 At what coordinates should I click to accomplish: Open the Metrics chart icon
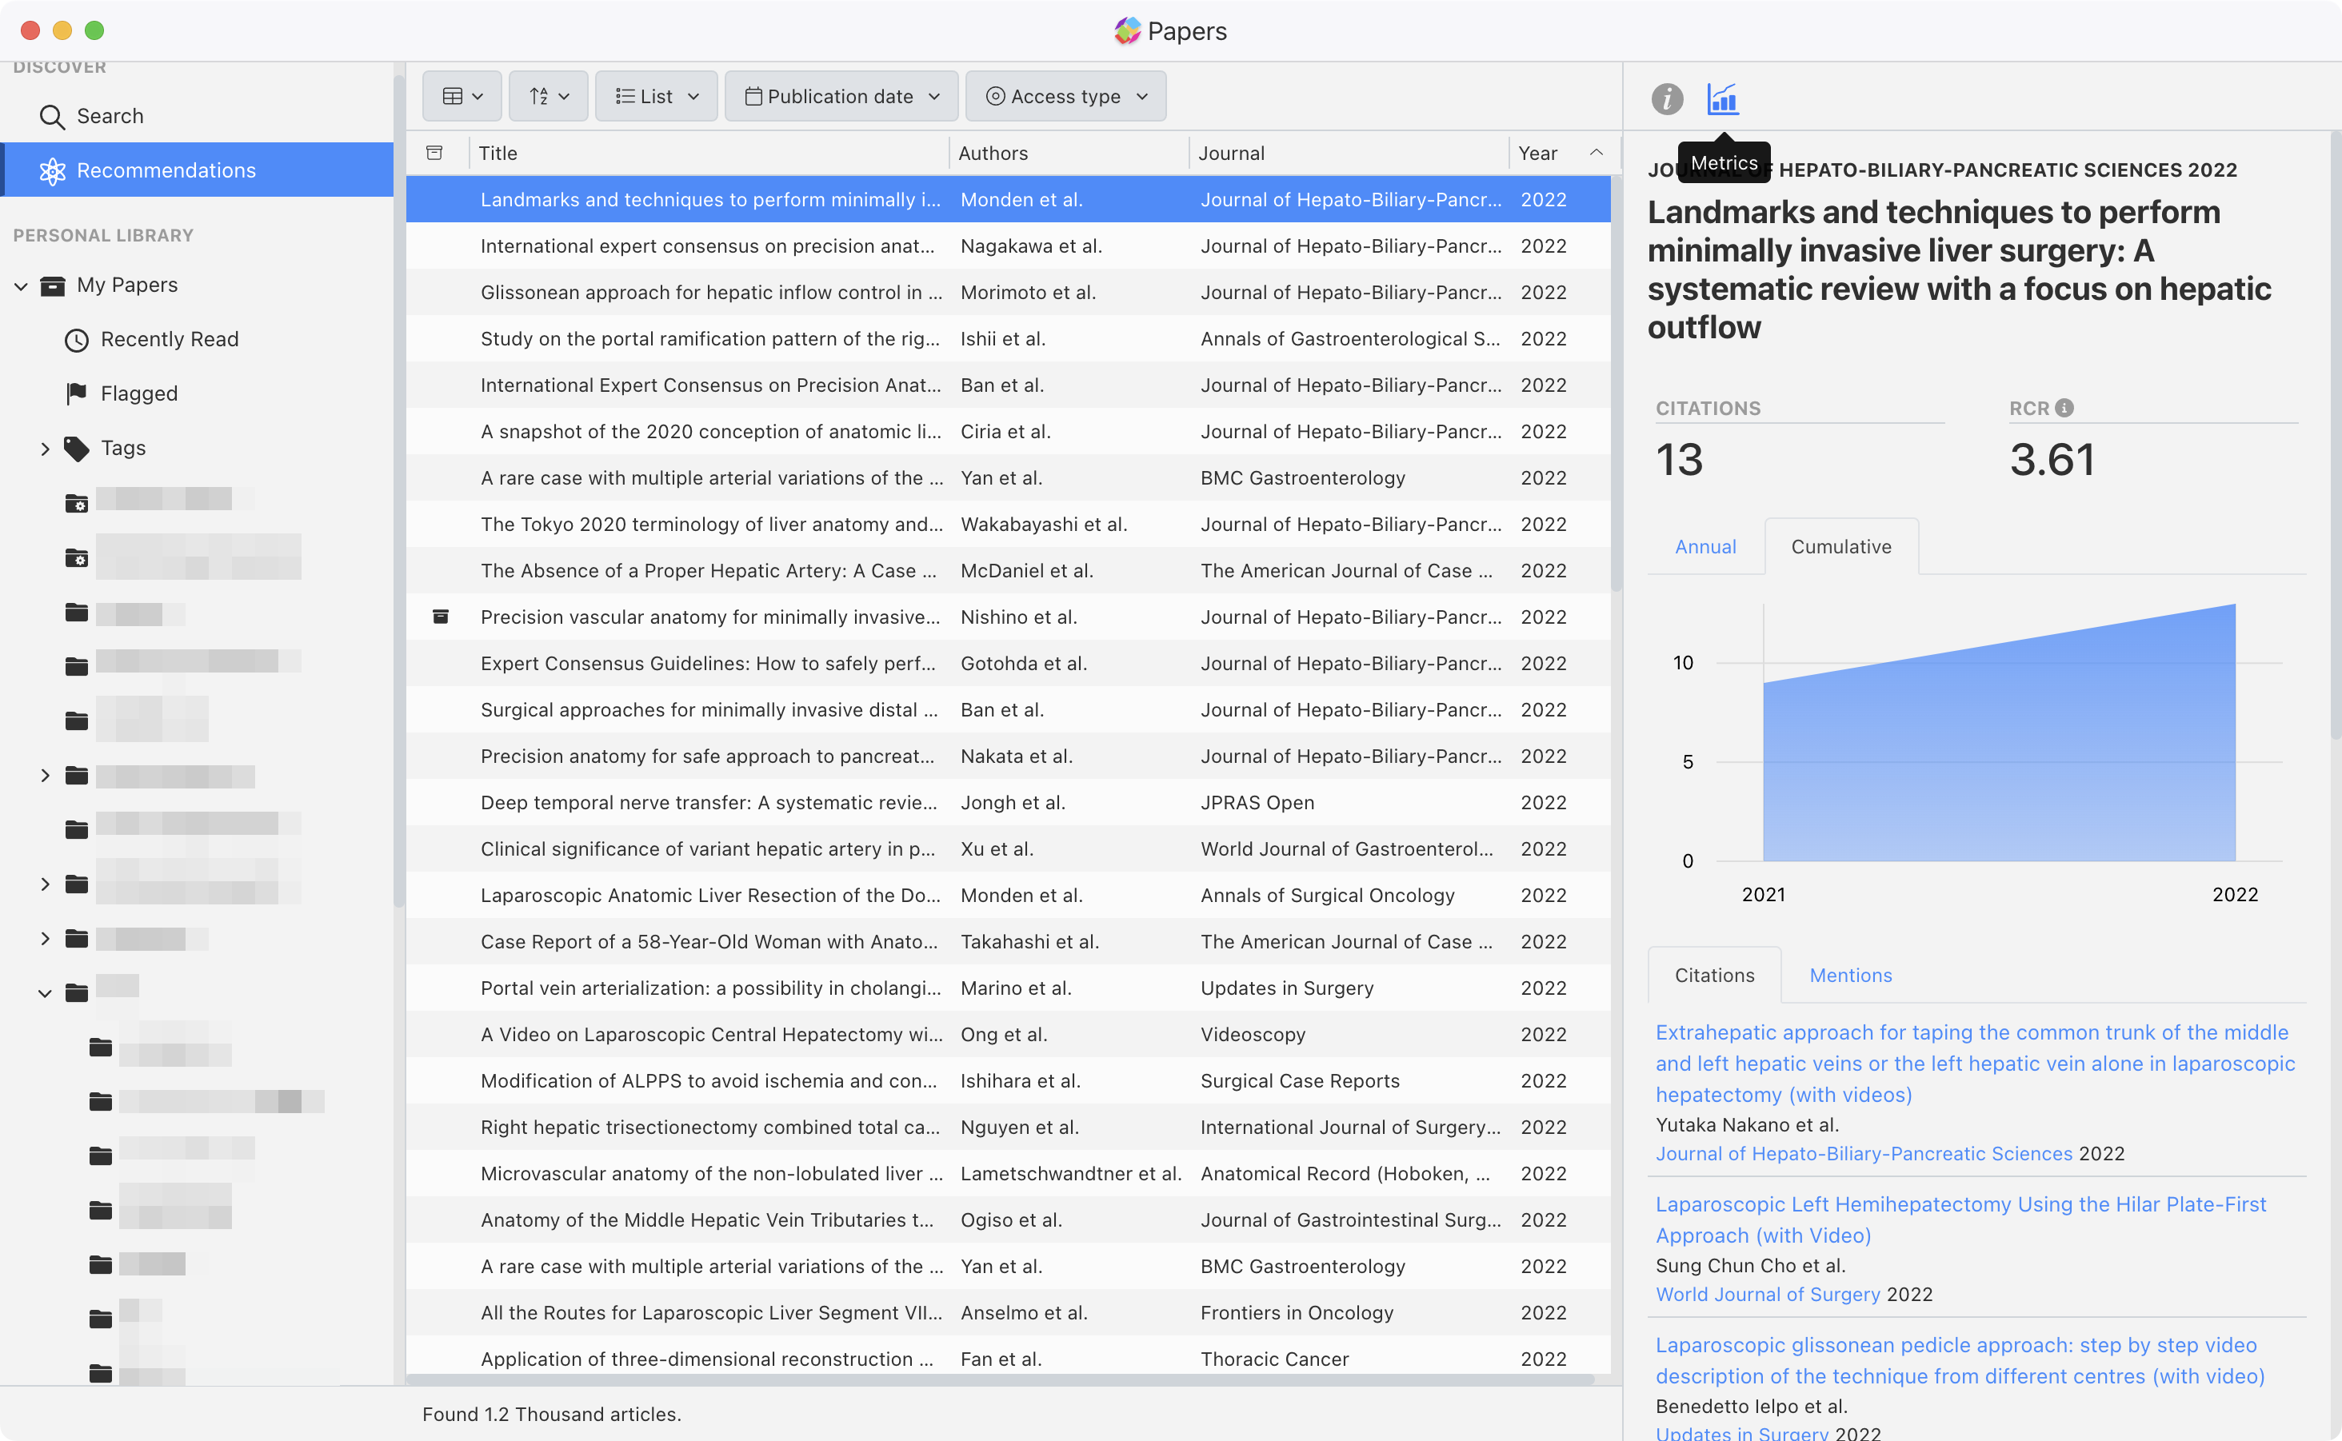tap(1722, 98)
